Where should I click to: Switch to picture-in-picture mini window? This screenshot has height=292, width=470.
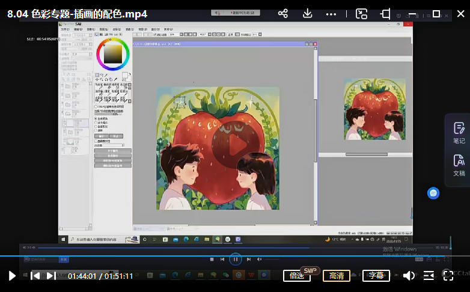[361, 14]
